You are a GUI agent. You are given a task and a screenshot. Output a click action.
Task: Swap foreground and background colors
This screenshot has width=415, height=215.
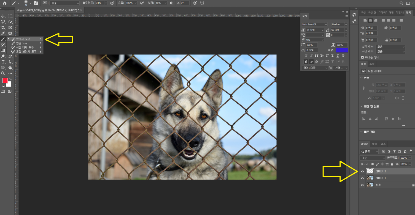pos(10,79)
